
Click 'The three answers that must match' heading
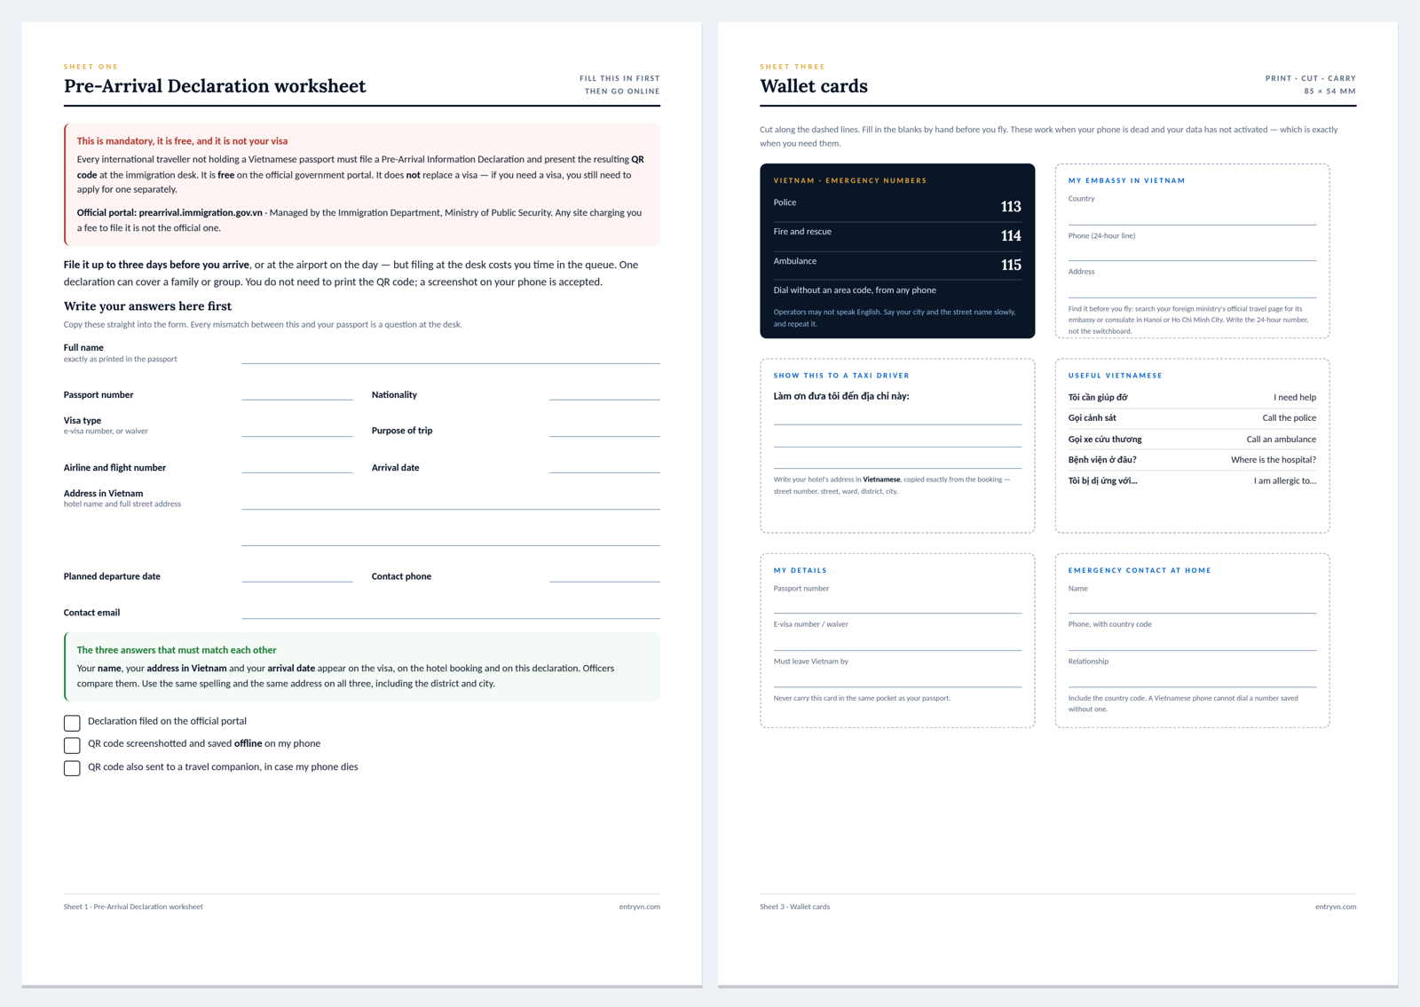(x=177, y=650)
